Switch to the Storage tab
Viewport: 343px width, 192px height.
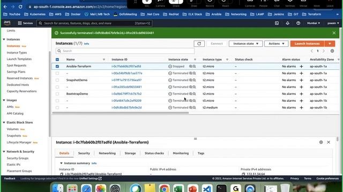130,153
